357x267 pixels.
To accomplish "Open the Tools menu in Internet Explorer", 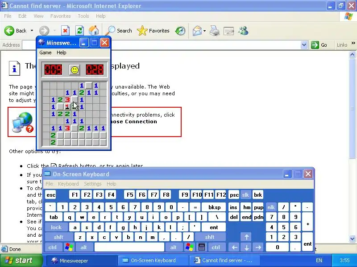I will 83,16.
